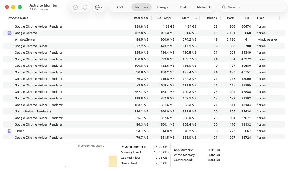Select Chrome Helper (Renderer) PID 18090
The width and height of the screenshot is (288, 171).
[144, 79]
